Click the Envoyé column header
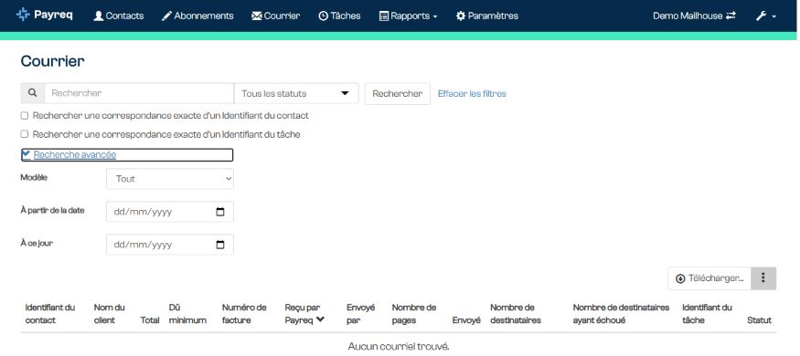800x356 pixels. 466,320
